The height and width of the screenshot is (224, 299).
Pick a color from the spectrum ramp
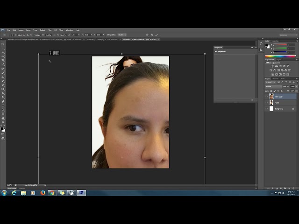(x=280, y=56)
